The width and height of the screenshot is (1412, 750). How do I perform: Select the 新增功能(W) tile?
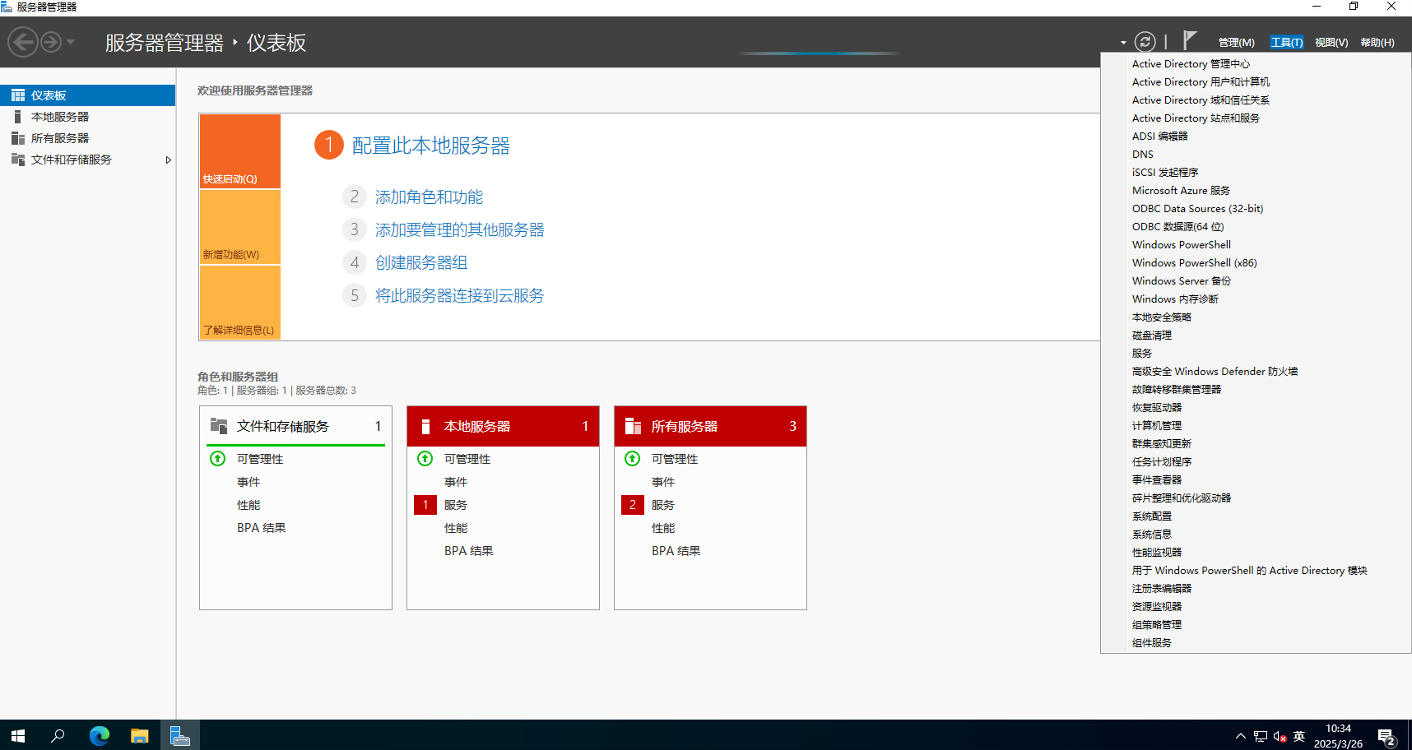pos(240,227)
